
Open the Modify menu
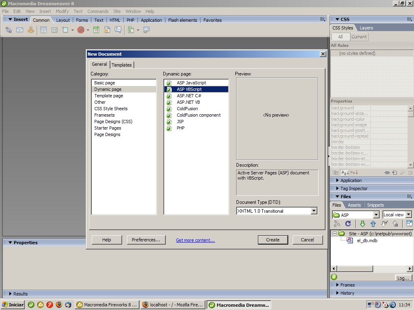[x=62, y=11]
